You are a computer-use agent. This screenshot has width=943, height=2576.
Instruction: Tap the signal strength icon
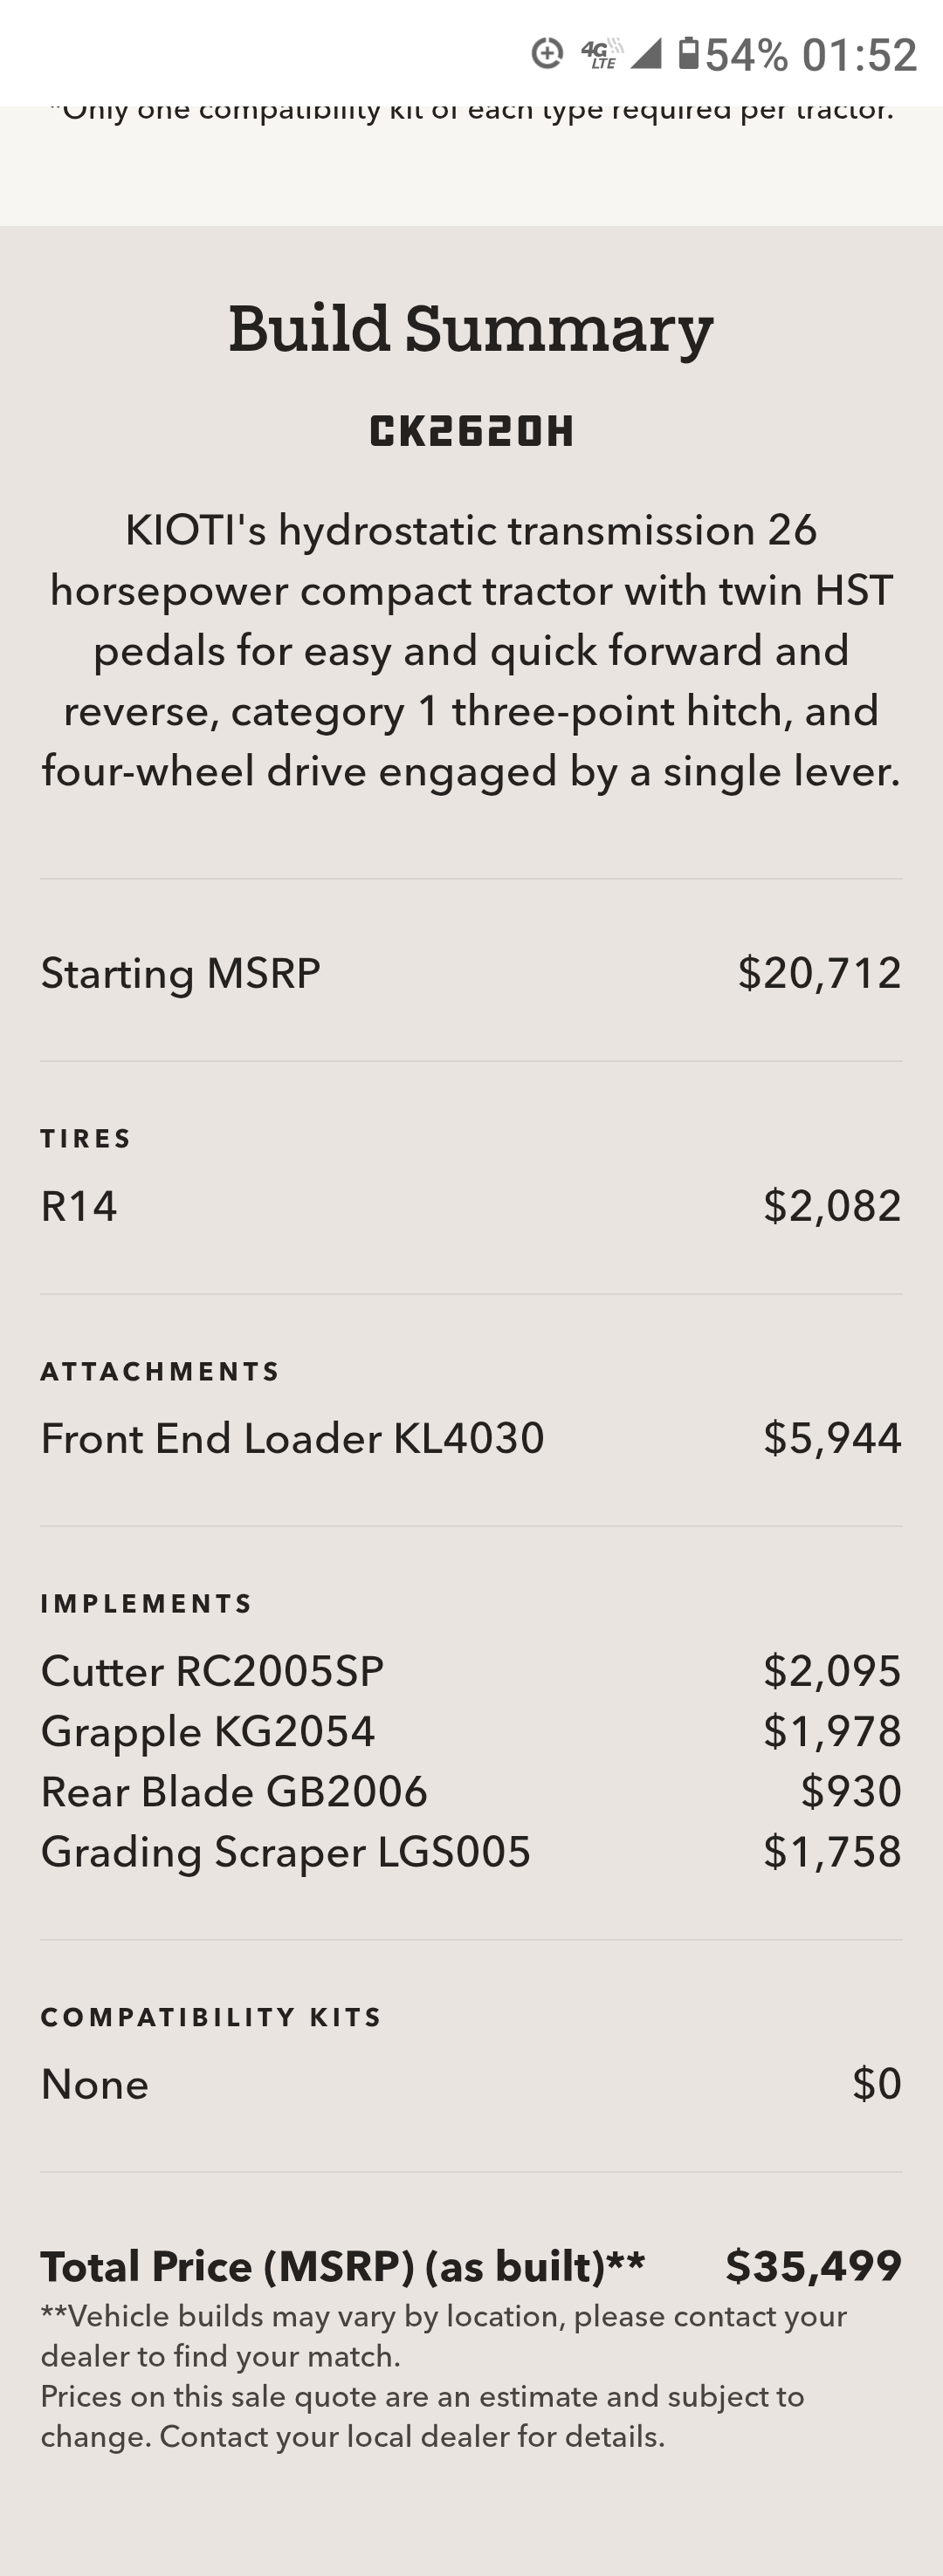645,53
